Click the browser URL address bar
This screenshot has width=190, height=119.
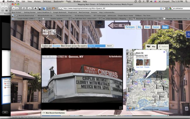(111, 8)
